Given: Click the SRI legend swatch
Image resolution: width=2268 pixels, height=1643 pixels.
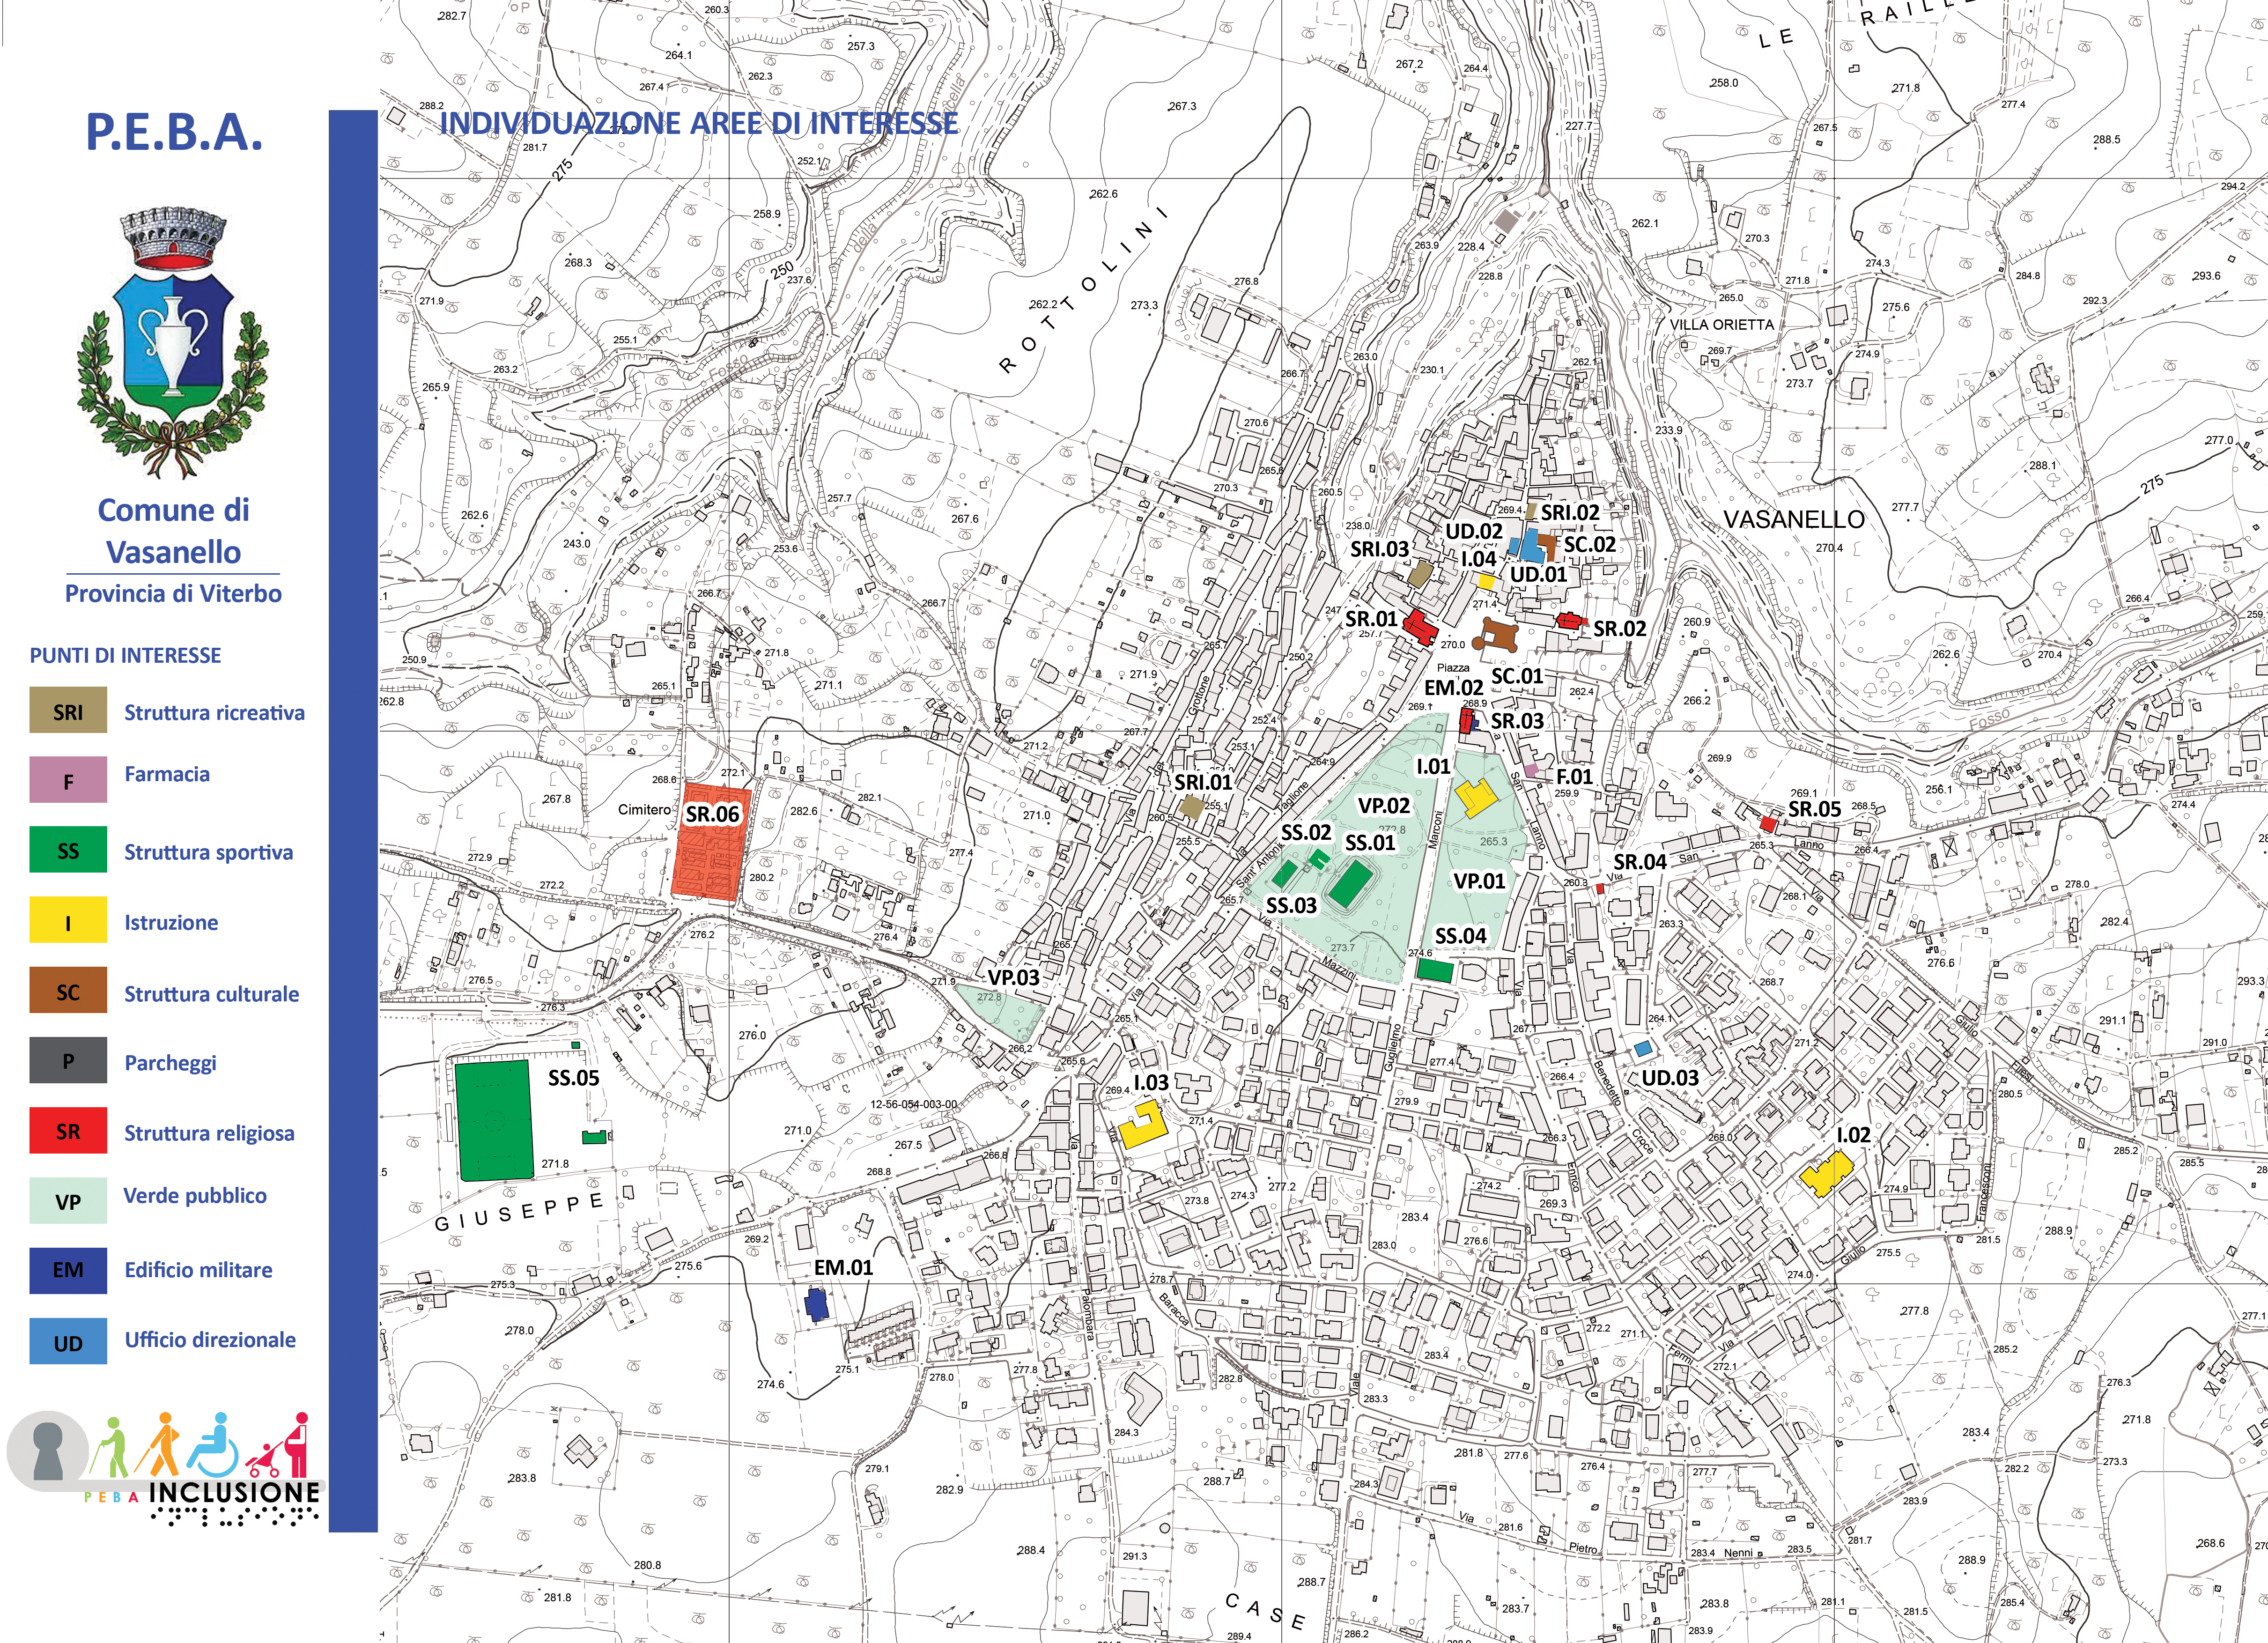Looking at the screenshot, I should tap(68, 711).
